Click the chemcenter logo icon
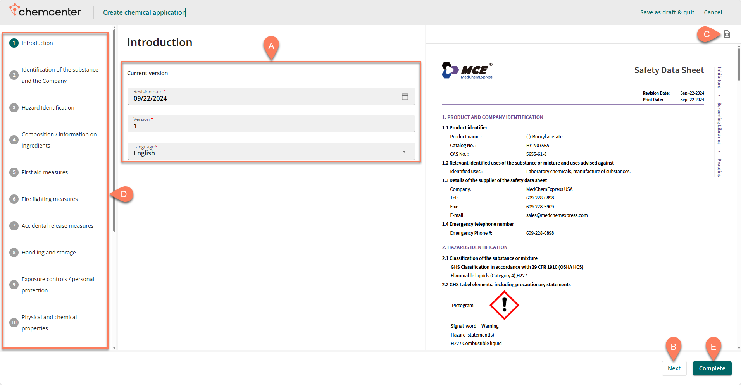Image resolution: width=741 pixels, height=385 pixels. pyautogui.click(x=14, y=10)
